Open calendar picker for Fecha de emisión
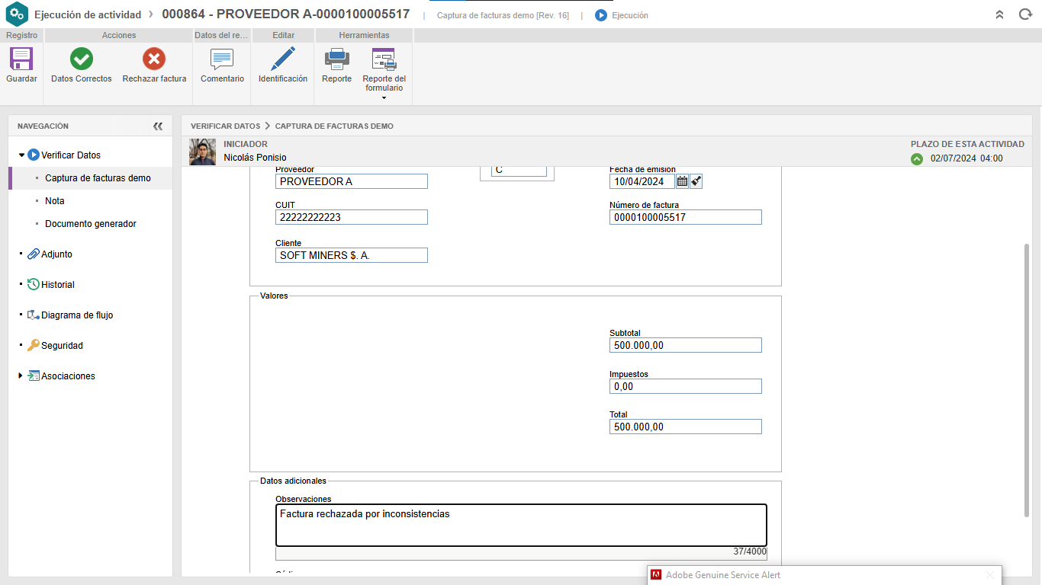Screen dimensions: 1042x585 682,181
